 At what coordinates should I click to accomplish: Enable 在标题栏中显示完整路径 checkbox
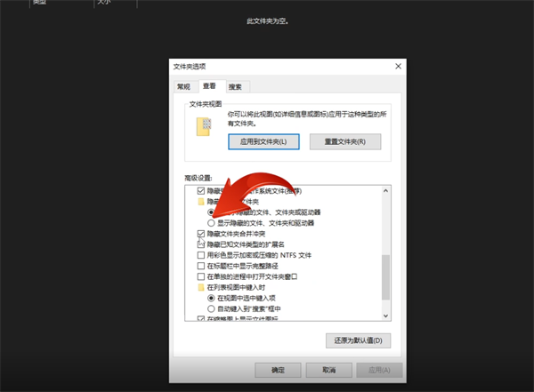200,266
